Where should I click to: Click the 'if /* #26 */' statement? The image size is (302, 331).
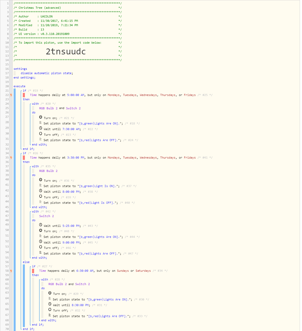pos(33,153)
